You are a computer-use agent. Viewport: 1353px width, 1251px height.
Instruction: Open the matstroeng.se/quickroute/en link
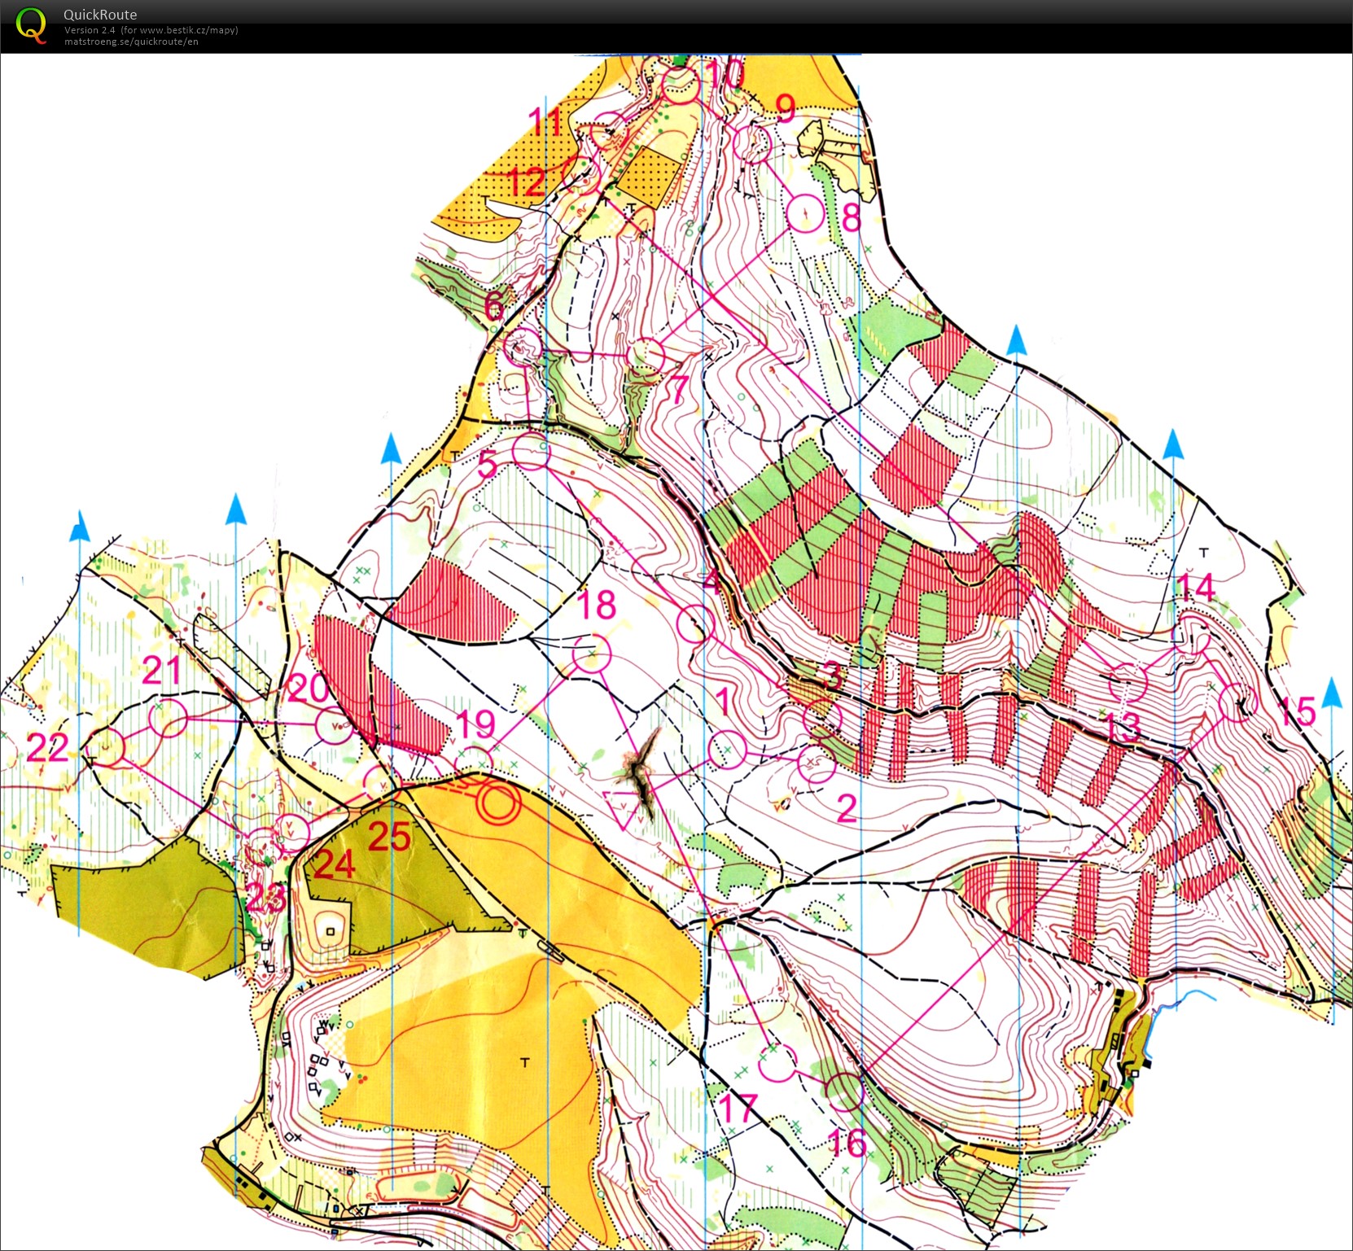(131, 42)
